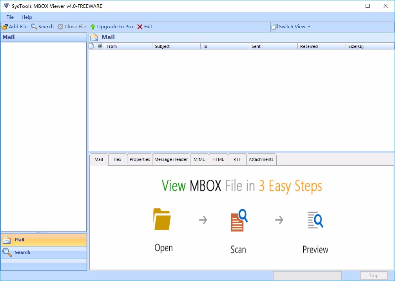This screenshot has height=281, width=395.
Task: Click the Search magnifier icon in toolbar
Action: tap(34, 27)
